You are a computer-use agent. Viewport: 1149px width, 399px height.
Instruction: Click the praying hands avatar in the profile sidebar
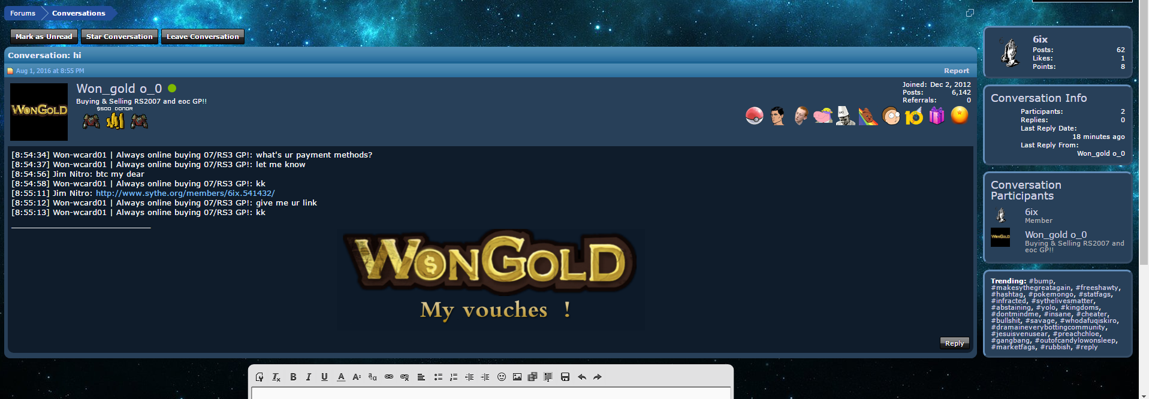click(1010, 52)
